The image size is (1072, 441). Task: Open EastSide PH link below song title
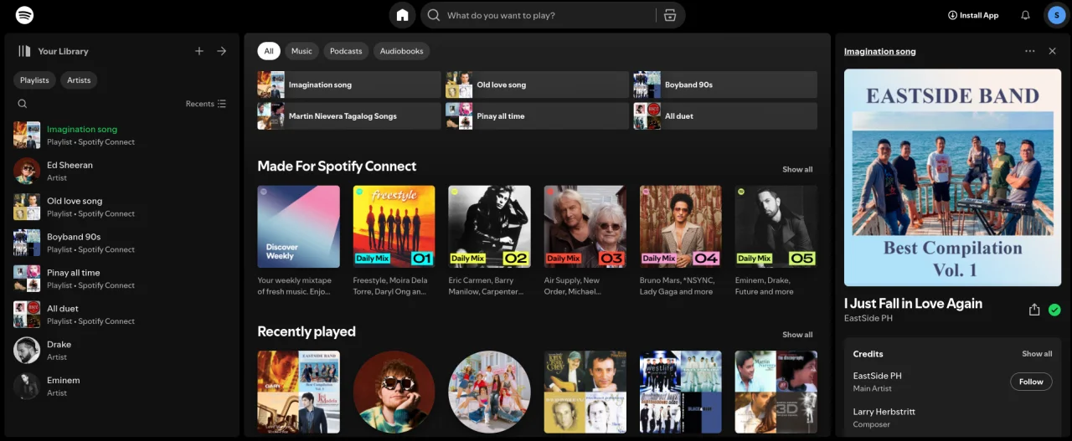pos(868,319)
